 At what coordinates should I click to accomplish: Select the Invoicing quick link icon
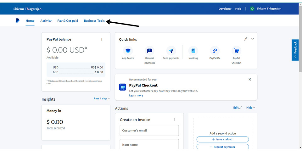coord(193,50)
